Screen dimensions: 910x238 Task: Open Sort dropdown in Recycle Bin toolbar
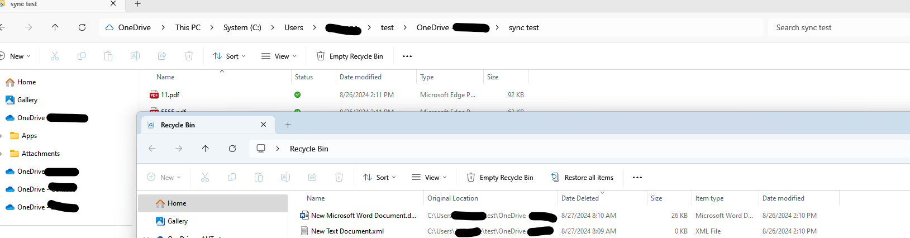(x=379, y=177)
